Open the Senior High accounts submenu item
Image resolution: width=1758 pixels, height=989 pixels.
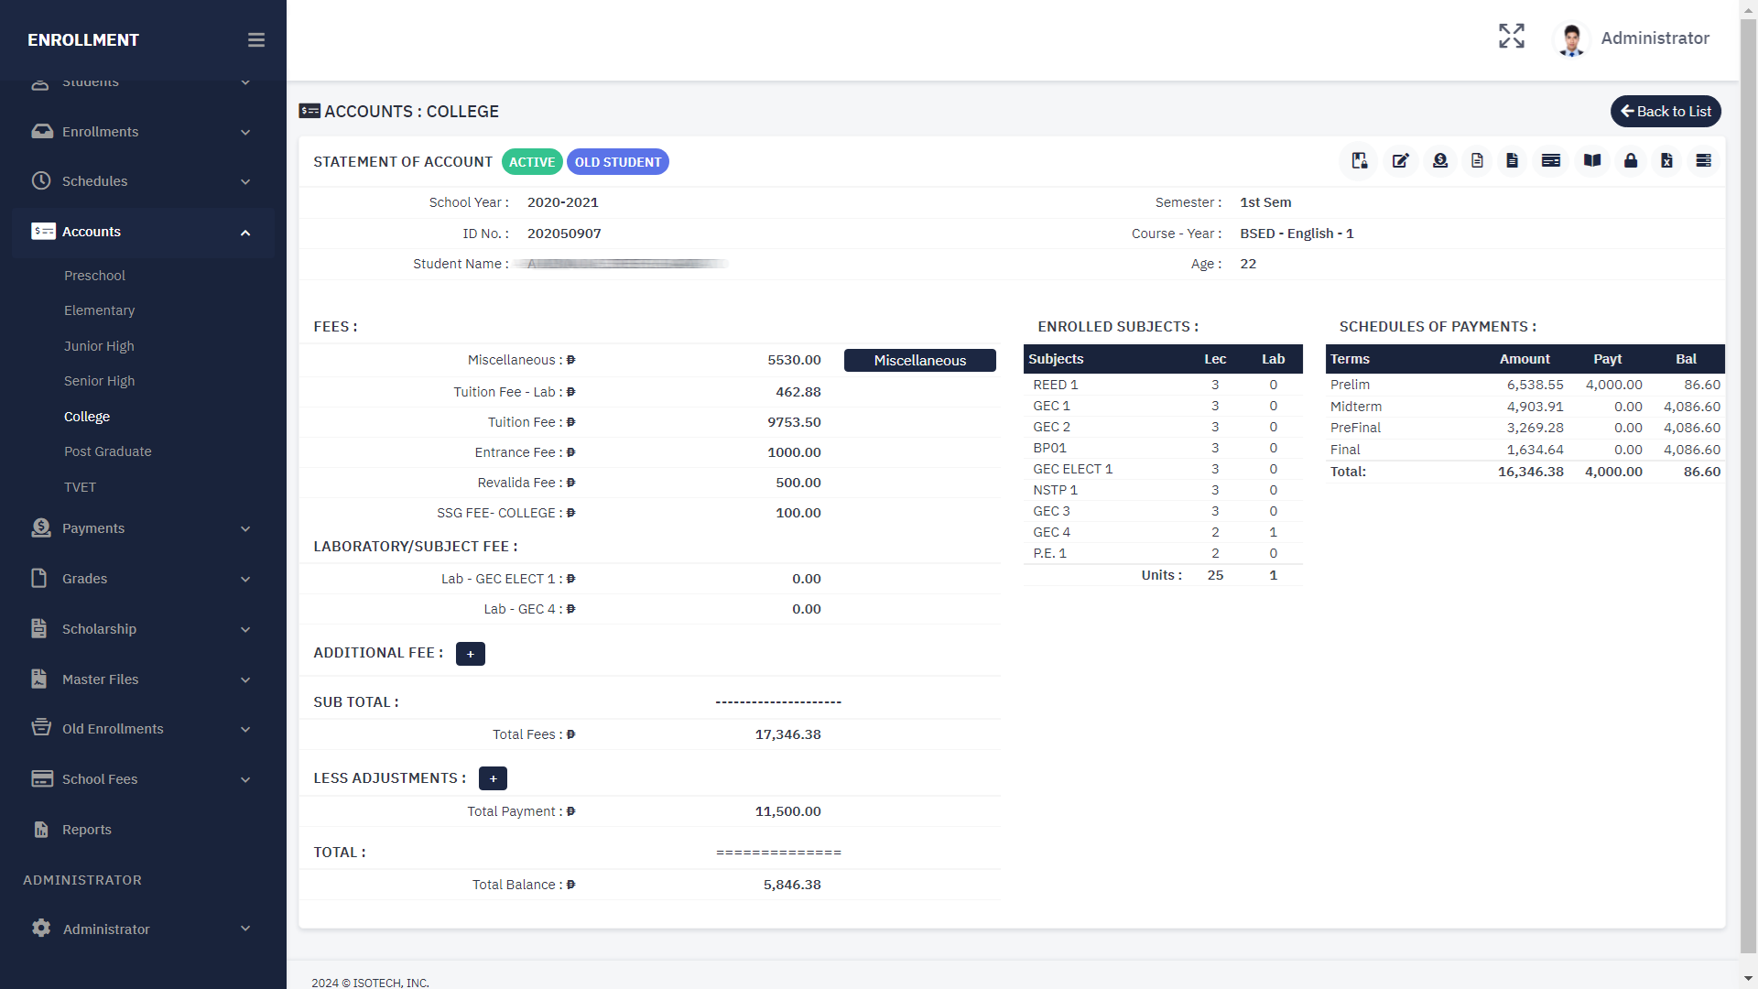coord(99,381)
